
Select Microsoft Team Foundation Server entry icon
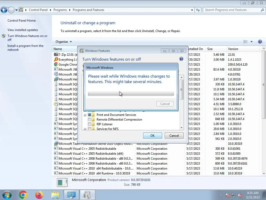click(x=56, y=143)
